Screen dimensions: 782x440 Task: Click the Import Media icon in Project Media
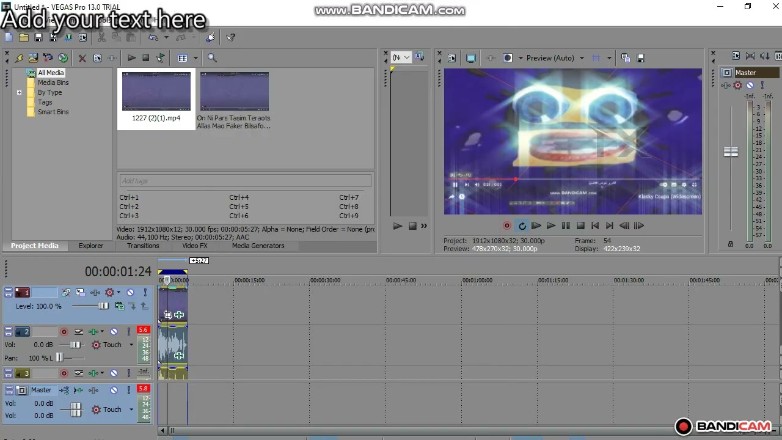[33, 58]
